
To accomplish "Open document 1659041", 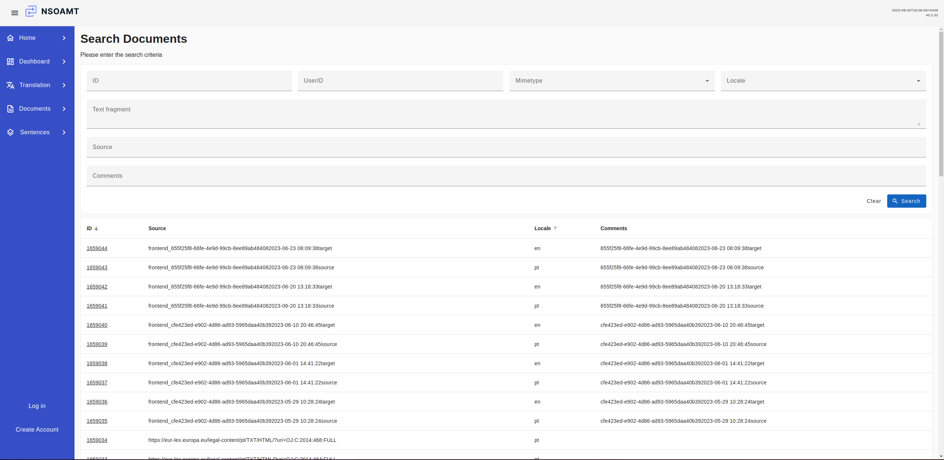I will coord(97,306).
